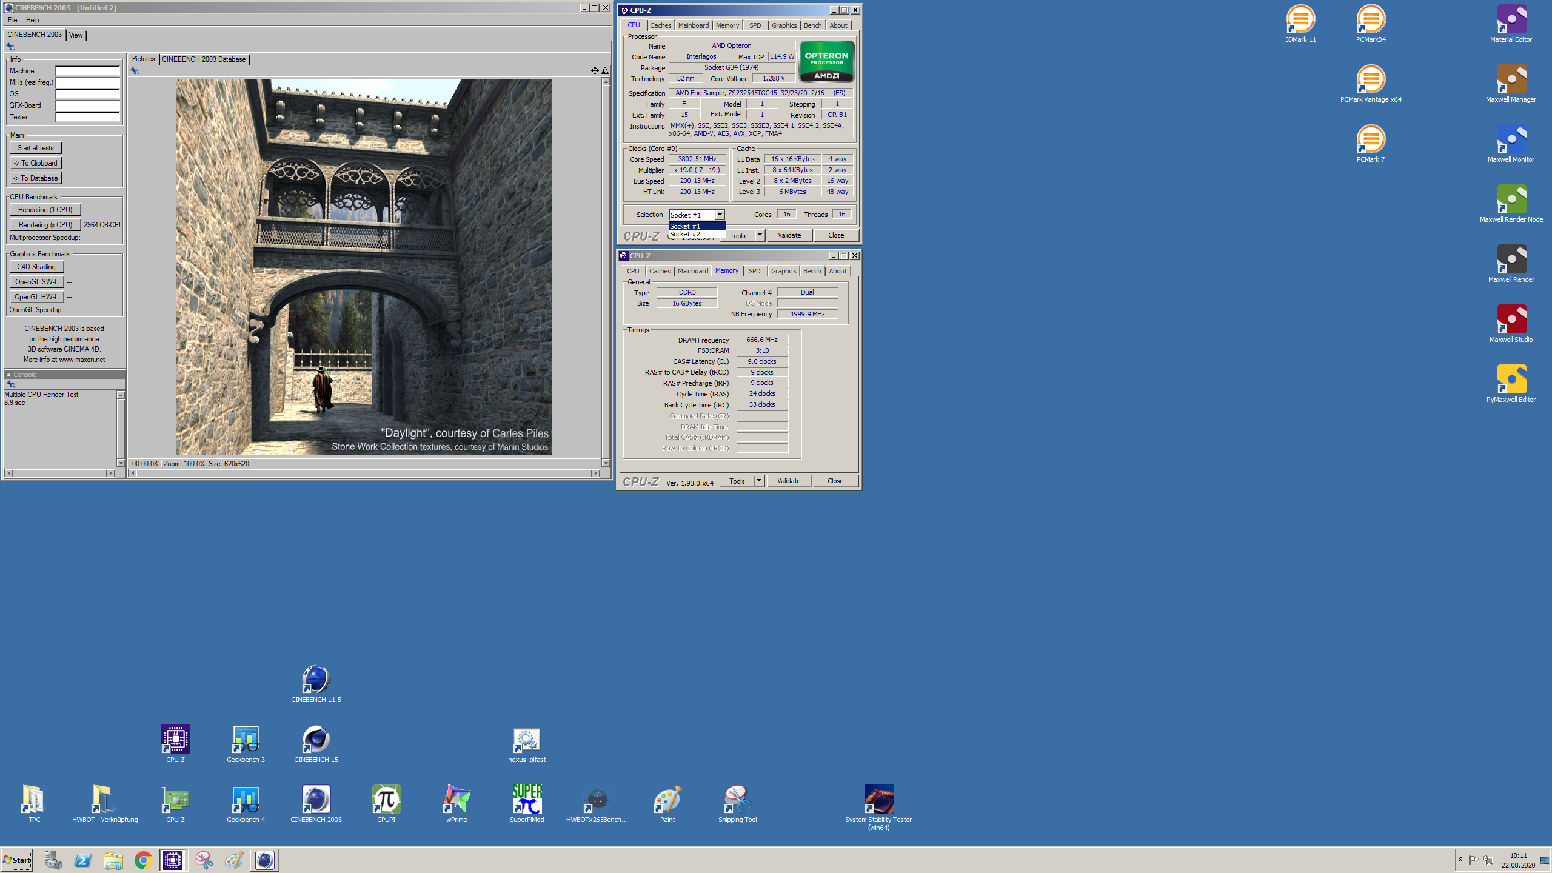1552x873 pixels.
Task: Click the rendered Daylight picture
Action: click(x=363, y=267)
